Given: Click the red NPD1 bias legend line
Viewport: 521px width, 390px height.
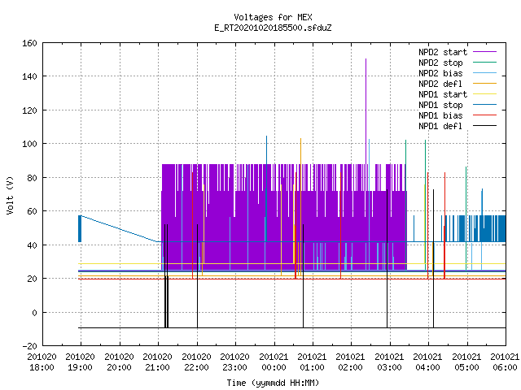Looking at the screenshot, I should click(x=484, y=115).
